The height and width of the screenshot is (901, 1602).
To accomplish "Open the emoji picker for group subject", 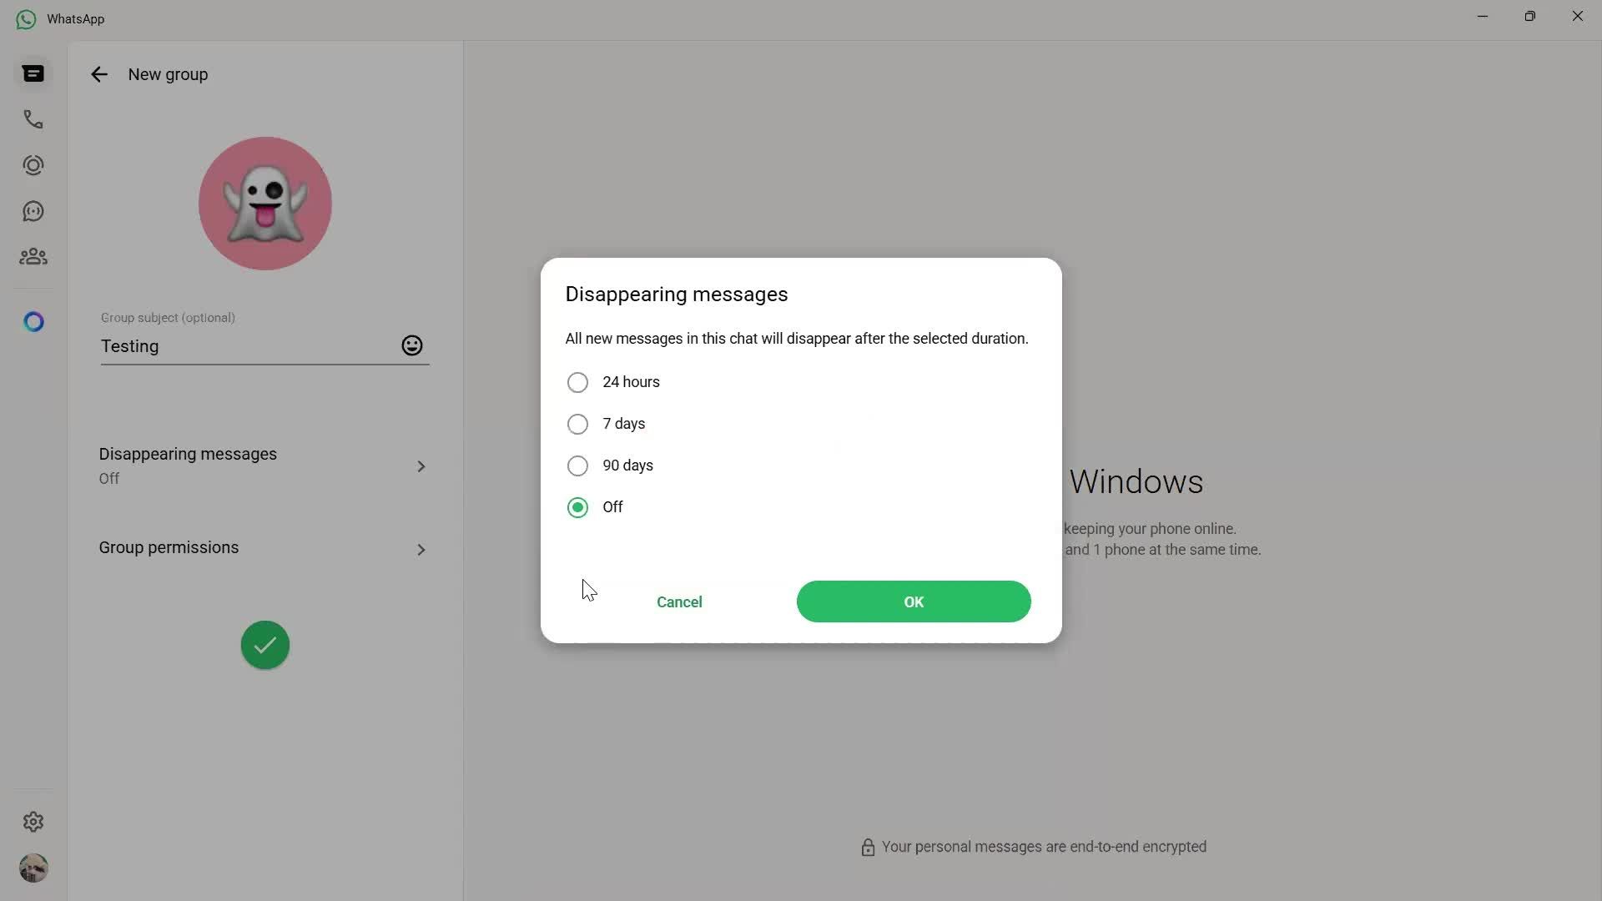I will tap(411, 345).
